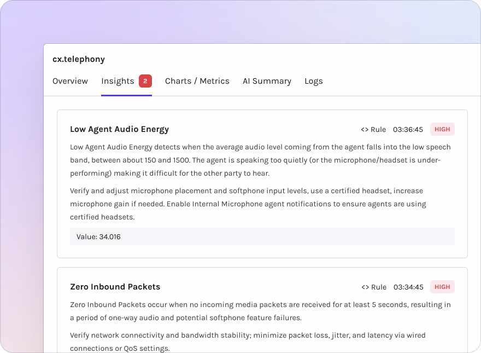Viewport: 481px width, 353px height.
Task: Click the paragraph starting 'Verify and adjust microphone'
Action: pos(248,204)
